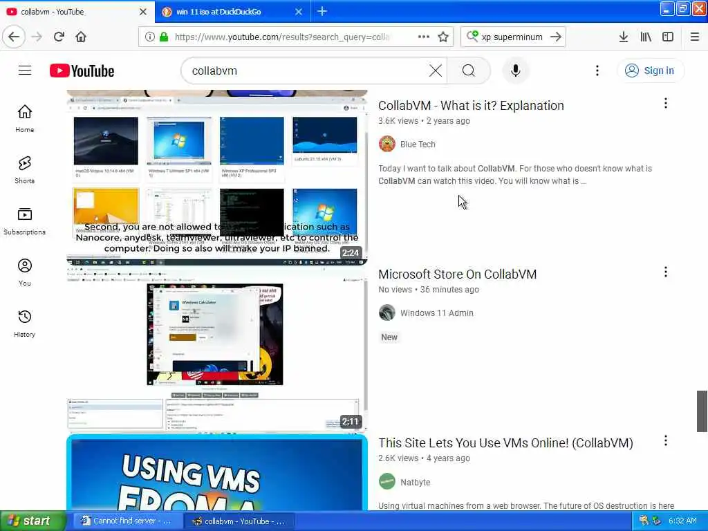The image size is (708, 531).
Task: Click the 'No views • 36 minutes ago' text
Action: 429,290
